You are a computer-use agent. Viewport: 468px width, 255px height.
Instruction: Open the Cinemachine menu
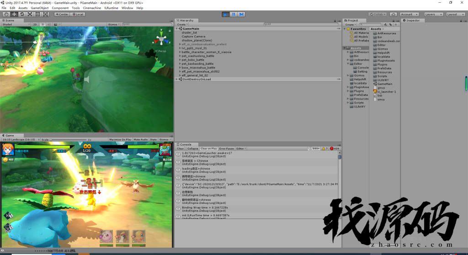[x=92, y=8]
